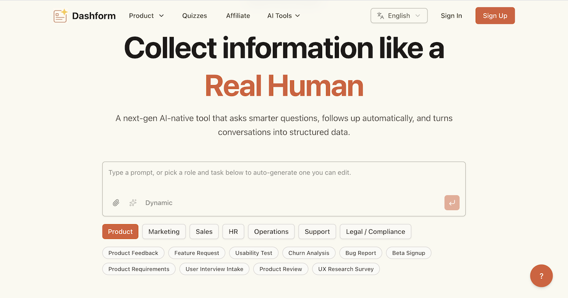Image resolution: width=568 pixels, height=298 pixels.
Task: Click the translate icon in the language selector
Action: pos(380,16)
